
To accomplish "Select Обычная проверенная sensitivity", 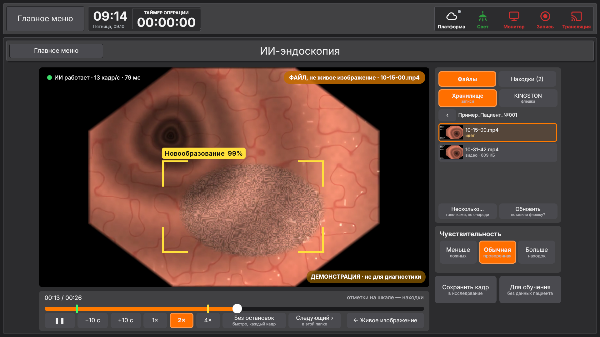I will [497, 252].
